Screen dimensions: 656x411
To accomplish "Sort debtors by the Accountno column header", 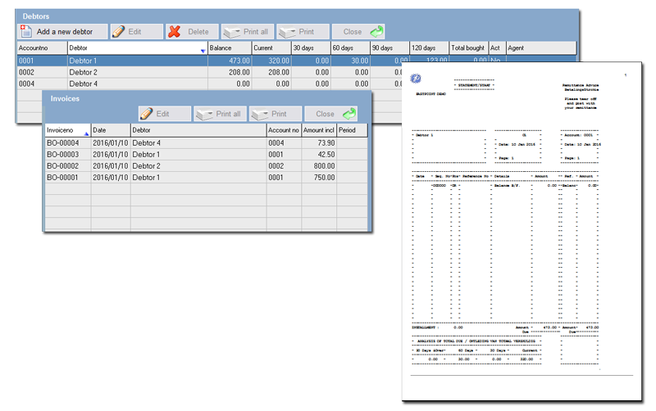I will 42,47.
